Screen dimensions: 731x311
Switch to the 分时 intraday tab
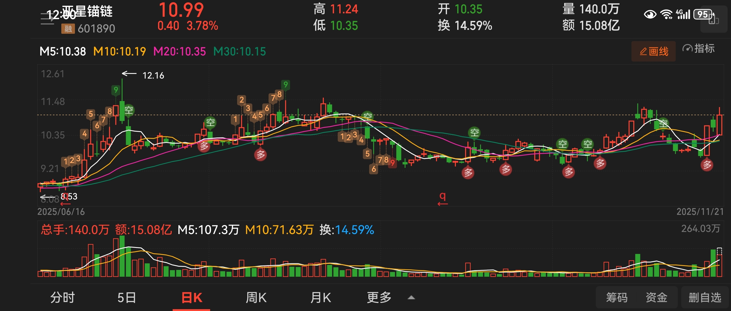click(x=62, y=297)
